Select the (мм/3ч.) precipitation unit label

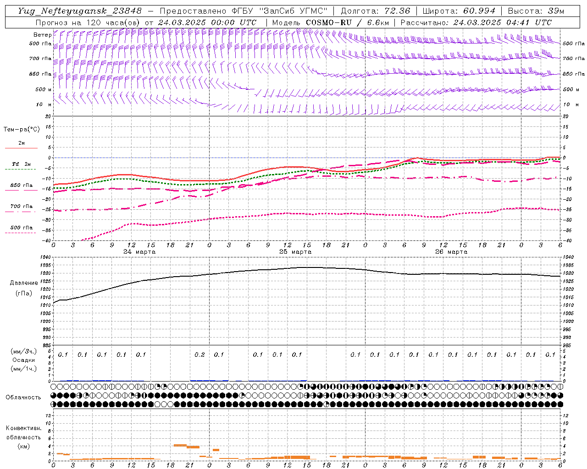tap(24, 351)
